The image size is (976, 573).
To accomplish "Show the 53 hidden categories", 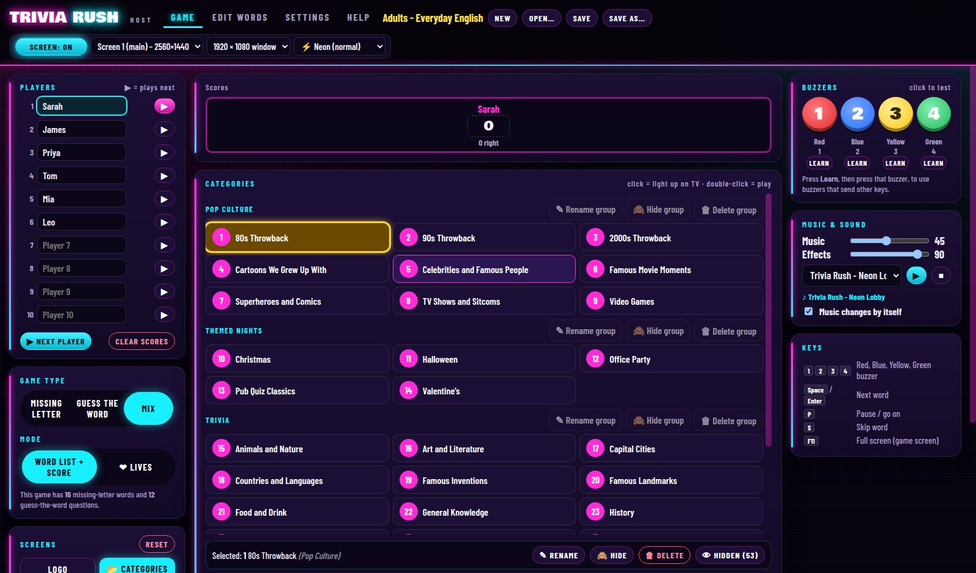I will pyautogui.click(x=730, y=555).
